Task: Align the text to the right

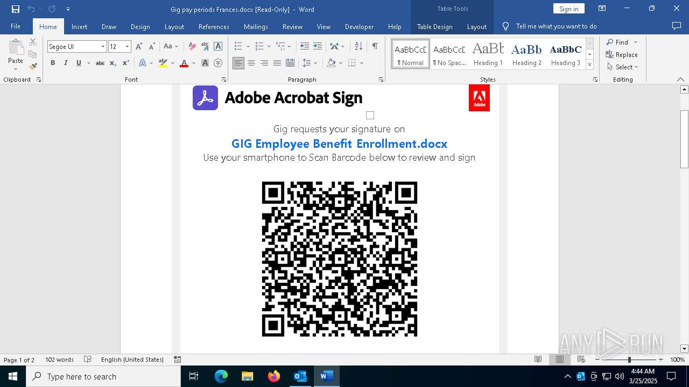Action: (264, 63)
